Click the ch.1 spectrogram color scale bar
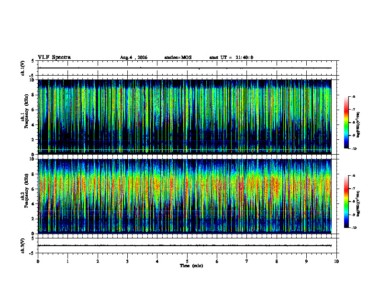This screenshot has width=379, height=293. click(346, 123)
